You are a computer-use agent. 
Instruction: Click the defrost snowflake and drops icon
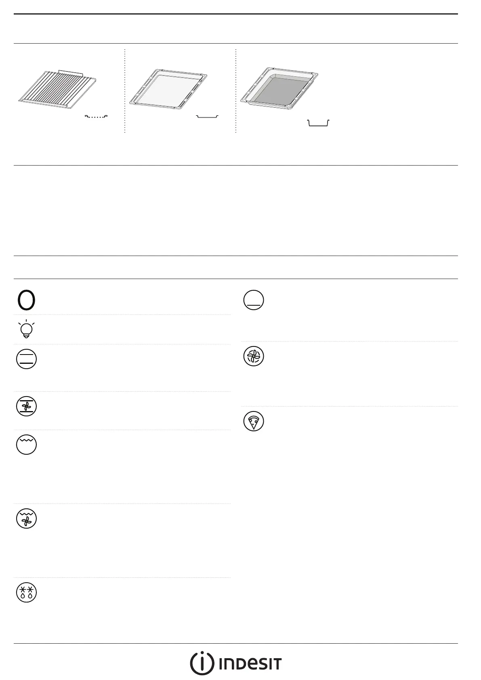coord(26,592)
